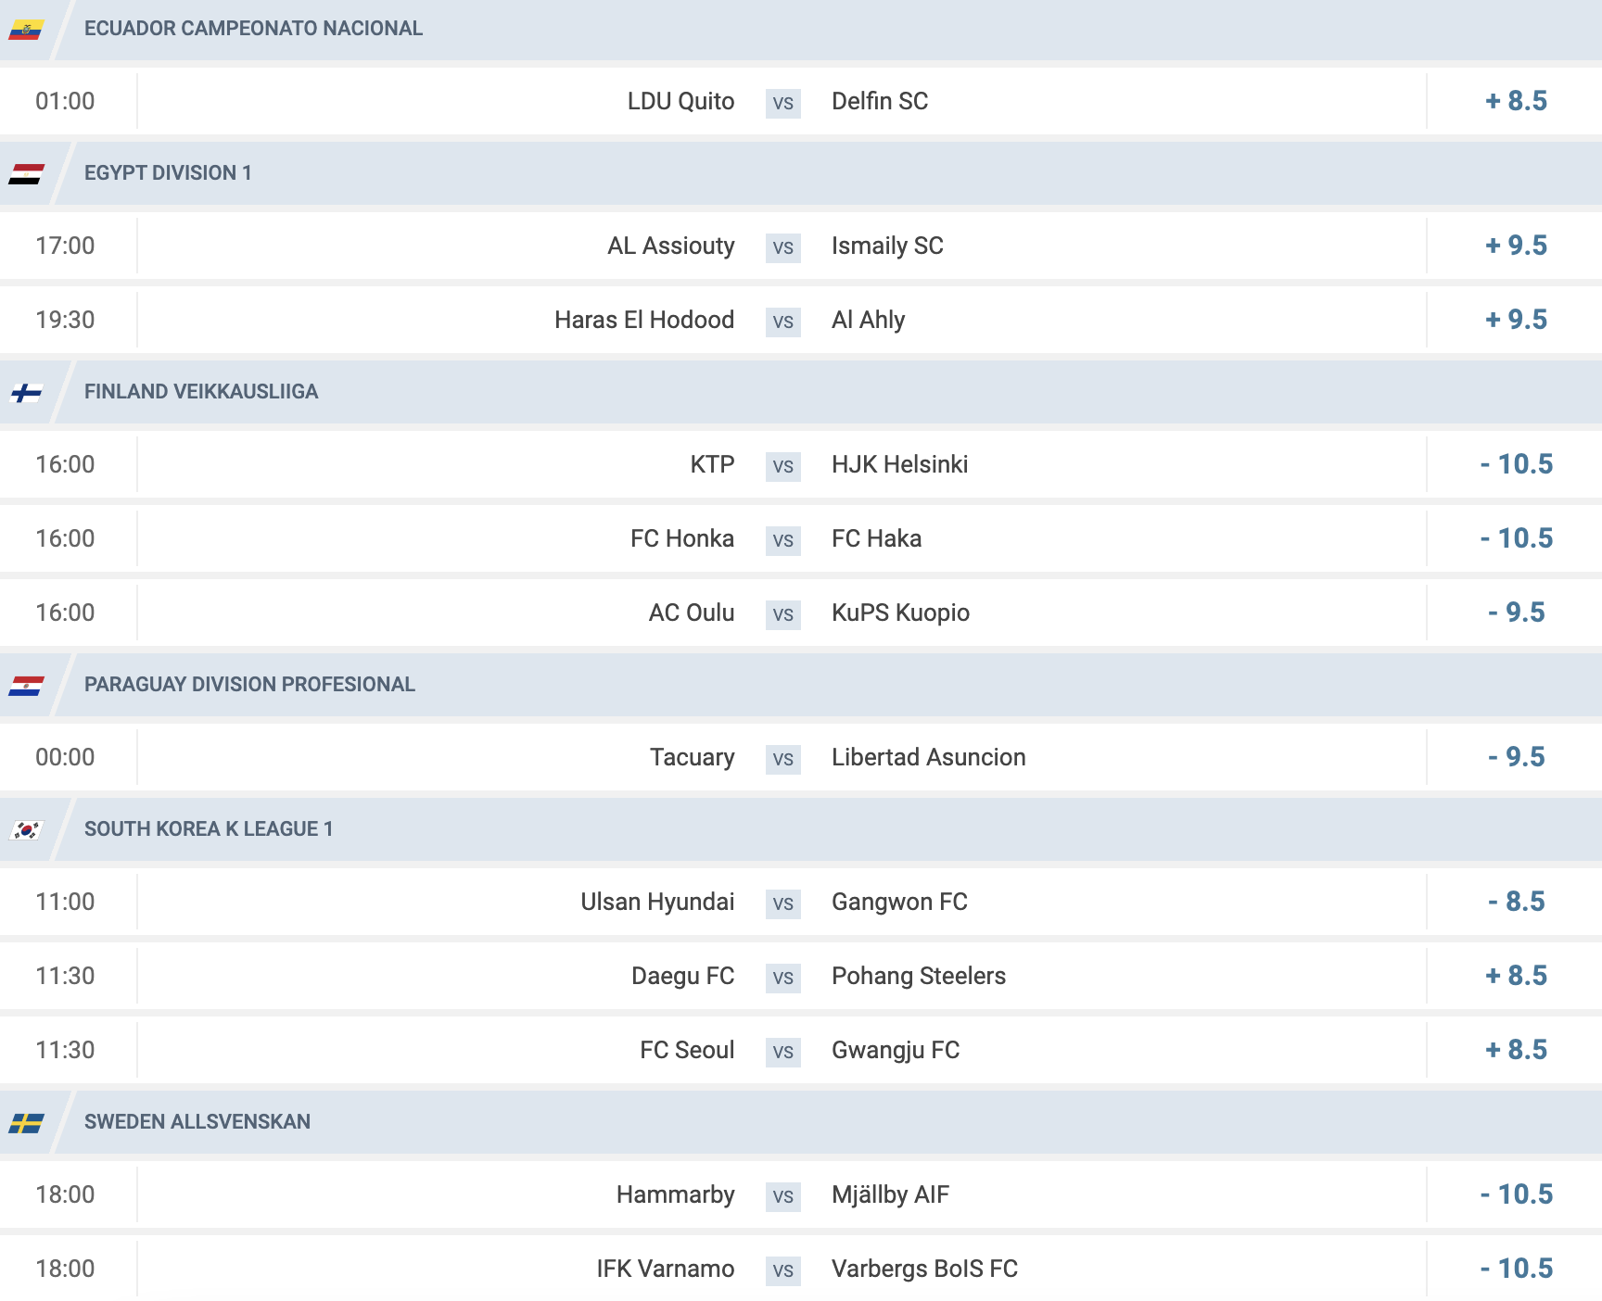Click the Sweden flag icon
This screenshot has width=1602, height=1301.
point(26,1123)
